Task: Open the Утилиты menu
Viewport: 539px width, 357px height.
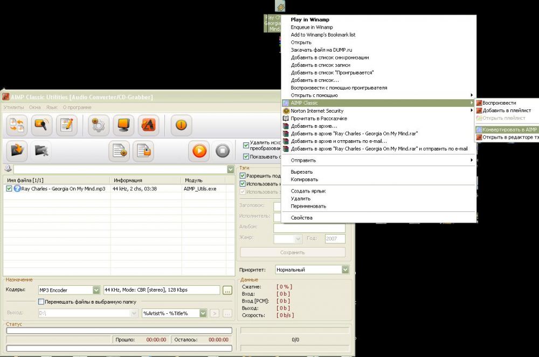Action: tap(14, 107)
